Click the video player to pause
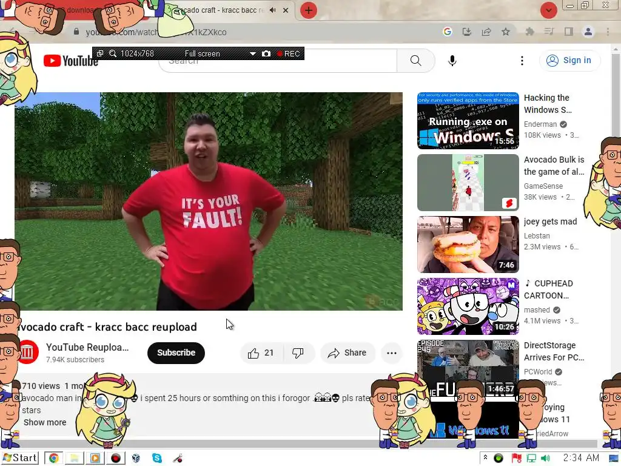 209,201
